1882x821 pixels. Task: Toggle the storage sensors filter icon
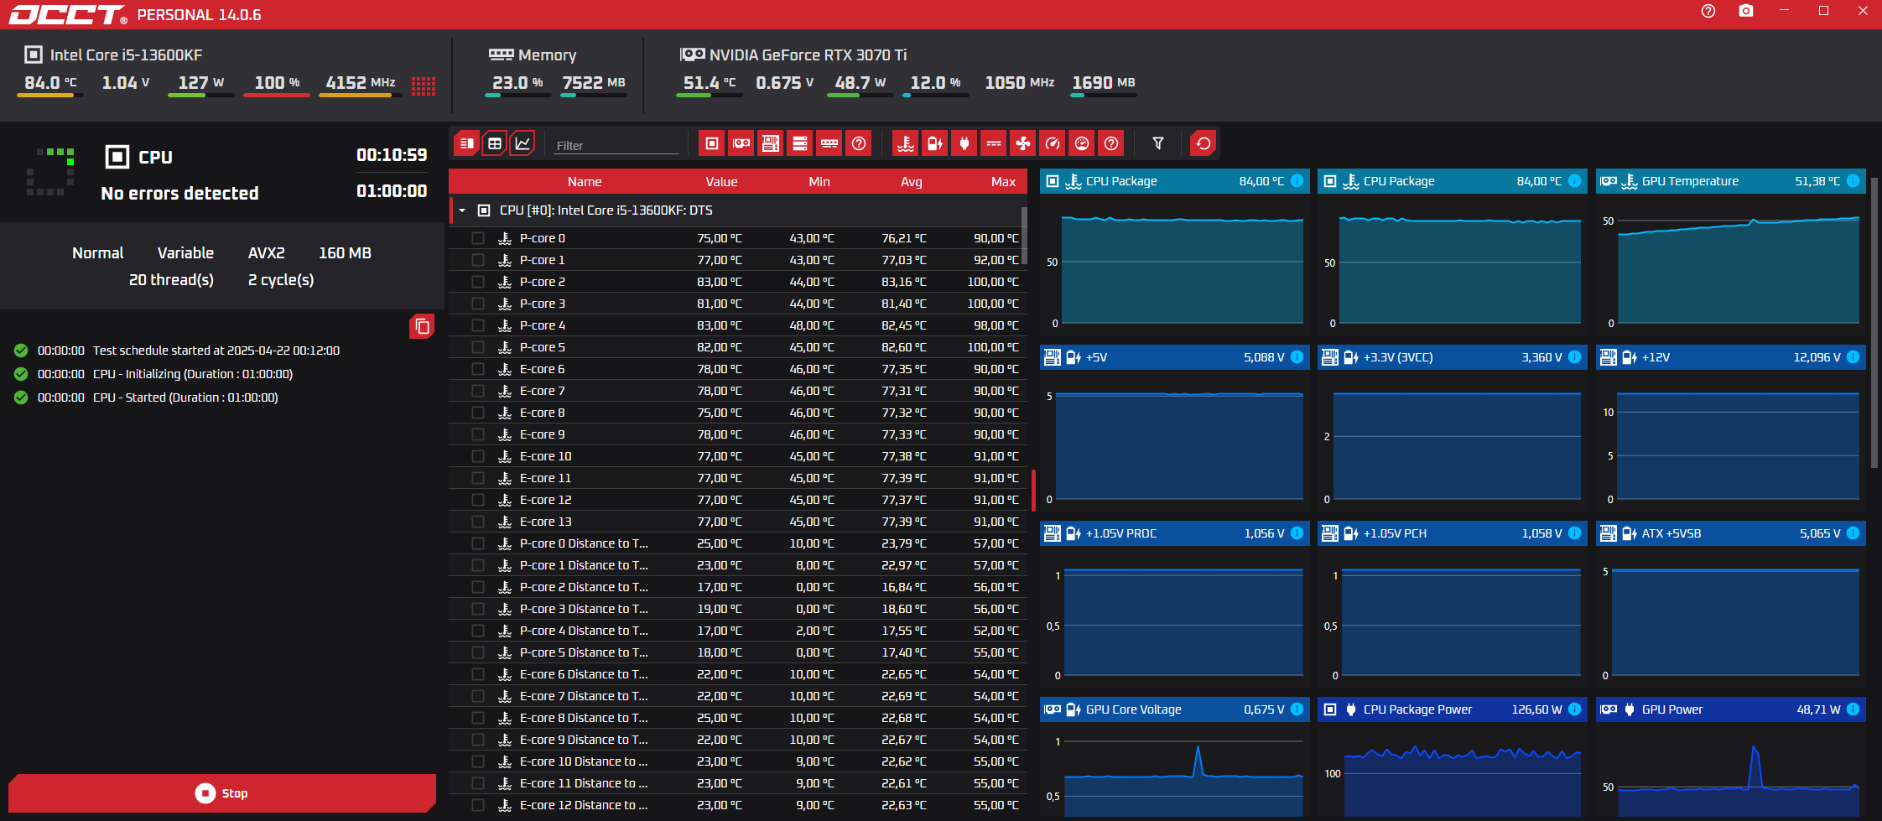pyautogui.click(x=800, y=143)
